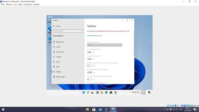Expand the Taskbar alignment dropdown
This screenshot has height=112, width=199.
point(104,45)
